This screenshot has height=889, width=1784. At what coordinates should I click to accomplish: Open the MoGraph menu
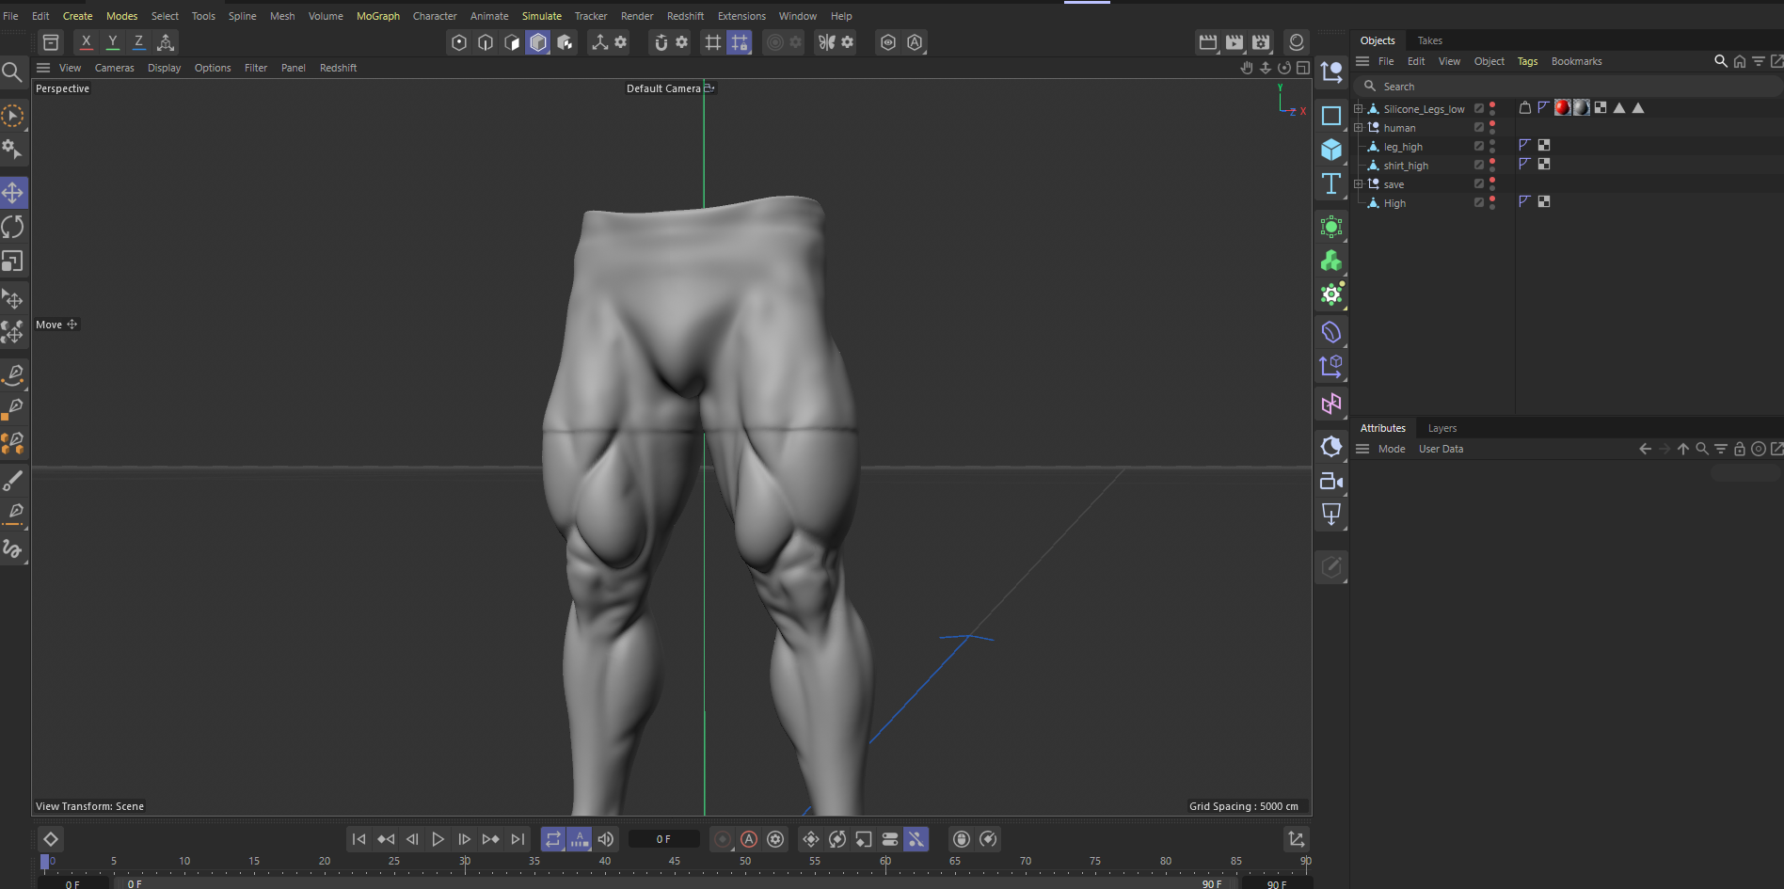[x=377, y=16]
